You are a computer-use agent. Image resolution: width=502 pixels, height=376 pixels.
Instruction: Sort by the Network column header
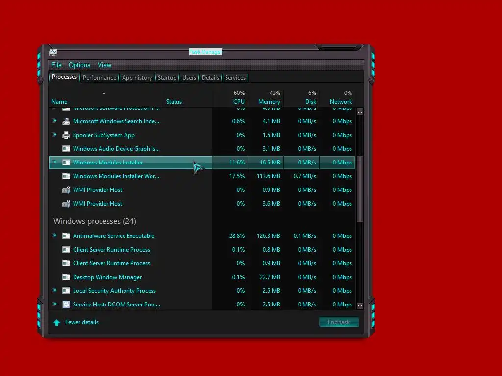coord(337,98)
